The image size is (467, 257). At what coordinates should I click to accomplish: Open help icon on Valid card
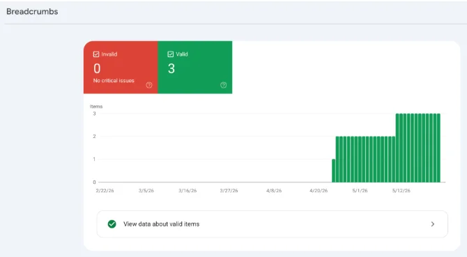(223, 85)
